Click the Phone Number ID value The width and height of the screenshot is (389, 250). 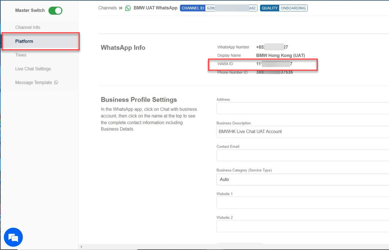pyautogui.click(x=274, y=72)
